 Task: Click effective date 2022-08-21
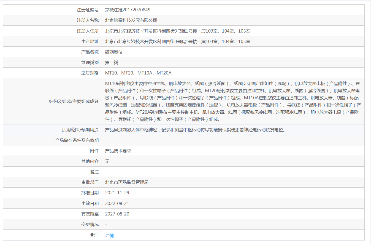pos(117,203)
